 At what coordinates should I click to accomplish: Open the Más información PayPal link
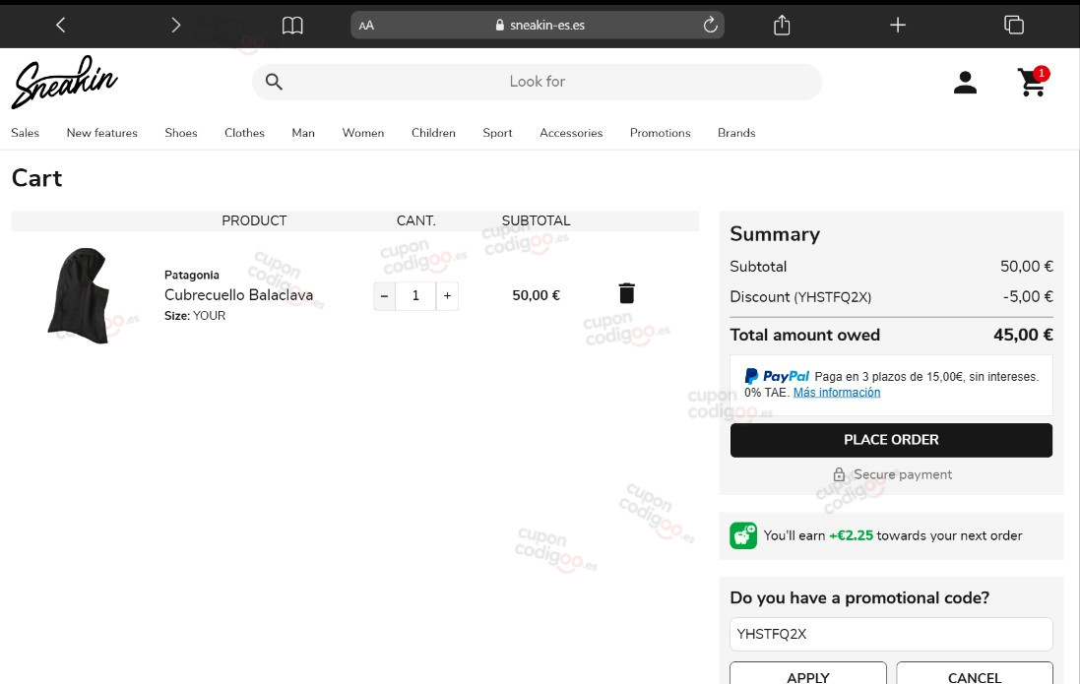836,393
